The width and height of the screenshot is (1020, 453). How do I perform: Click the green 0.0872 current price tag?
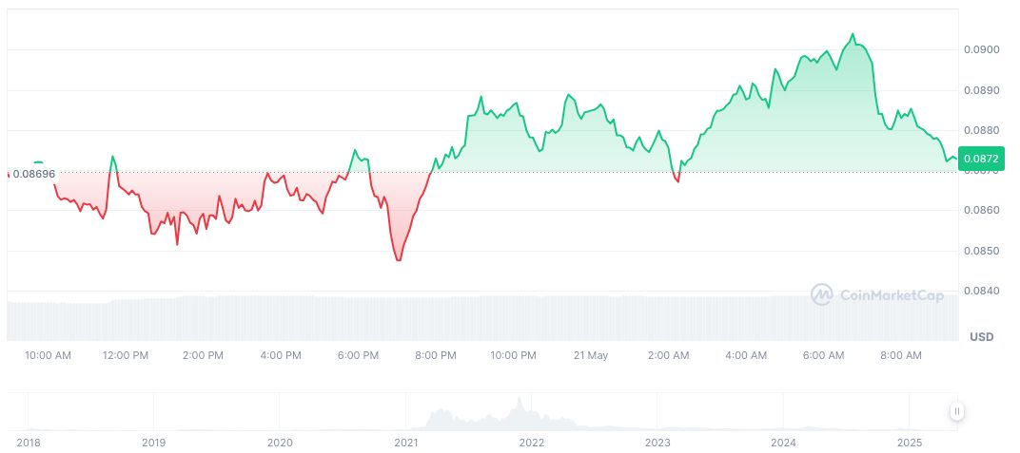[x=980, y=157]
